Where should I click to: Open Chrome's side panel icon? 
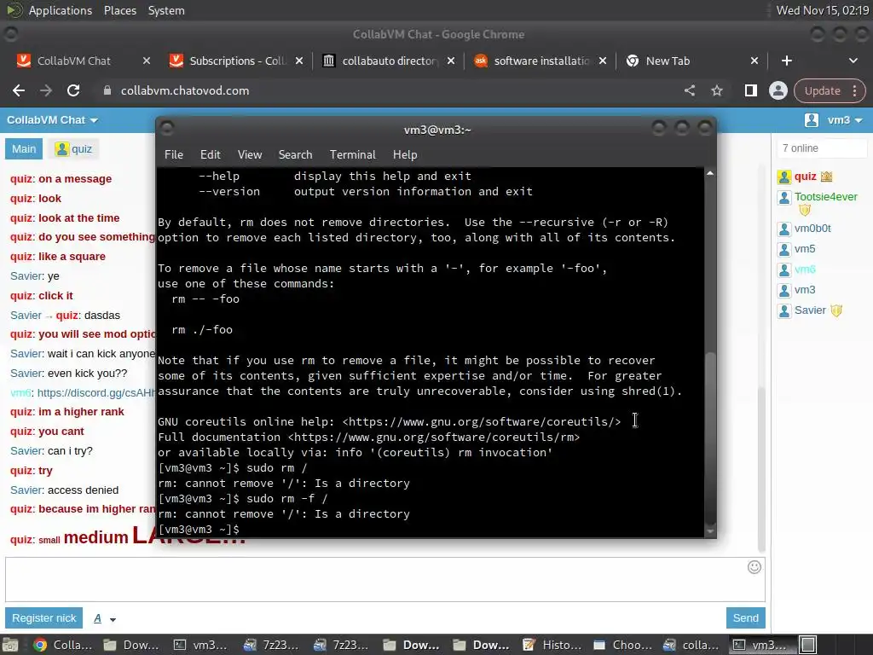tap(750, 90)
